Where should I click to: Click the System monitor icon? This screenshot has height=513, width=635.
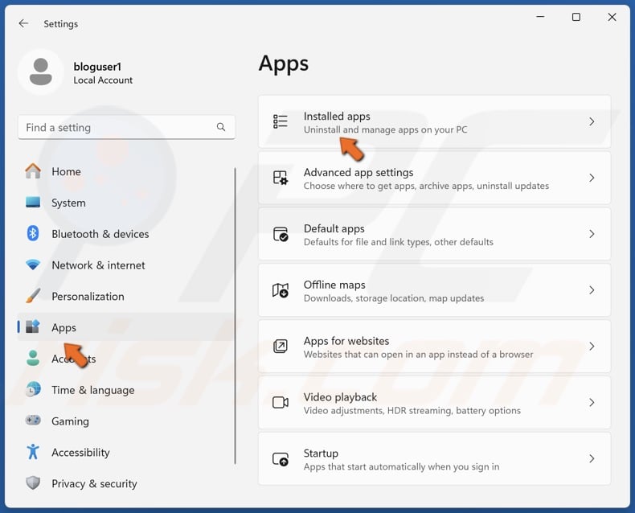[x=33, y=202]
